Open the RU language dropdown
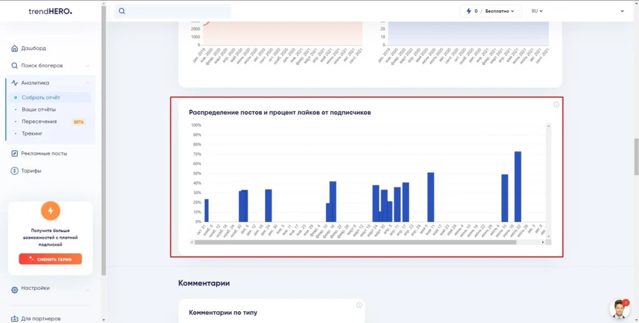639x323 pixels. click(x=537, y=11)
